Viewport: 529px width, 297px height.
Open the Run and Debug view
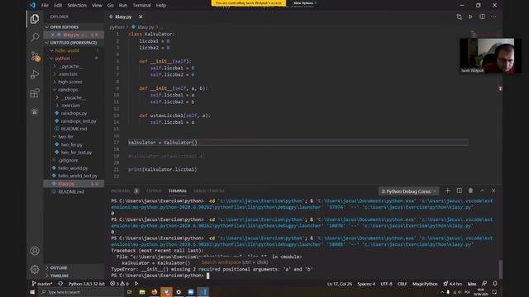[35, 74]
